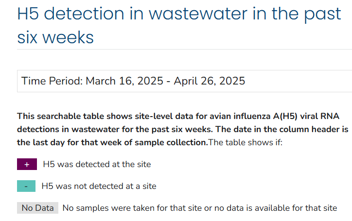
Task: Click the word 'wastewater' in the title
Action: click(x=198, y=14)
